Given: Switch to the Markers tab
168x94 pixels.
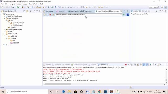Looking at the screenshot, I should (47, 64).
